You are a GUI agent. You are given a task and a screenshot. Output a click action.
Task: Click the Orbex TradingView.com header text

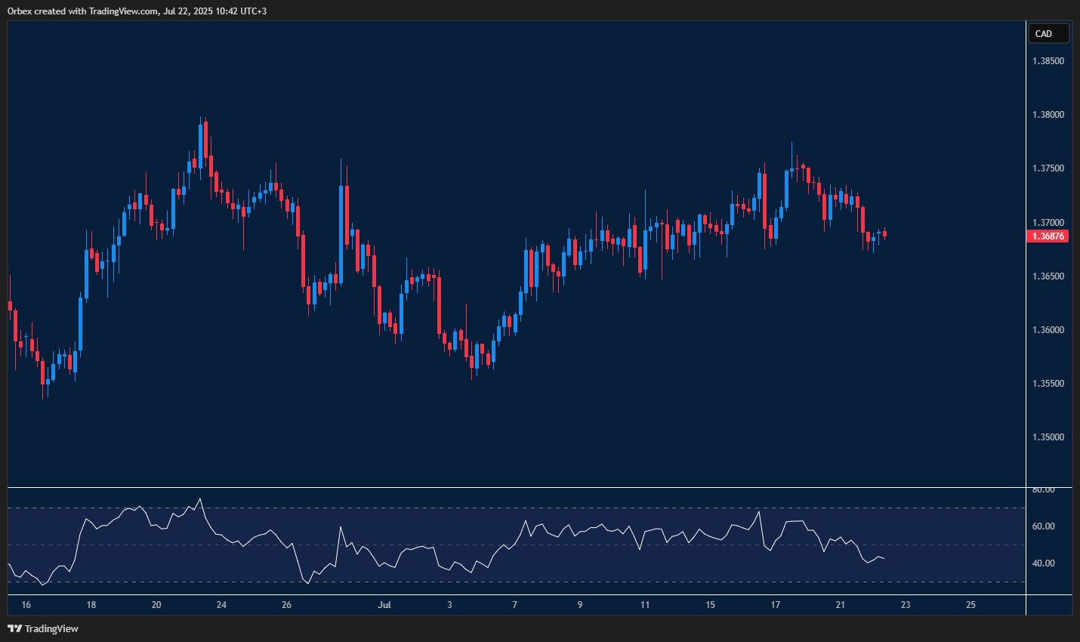[x=137, y=11]
